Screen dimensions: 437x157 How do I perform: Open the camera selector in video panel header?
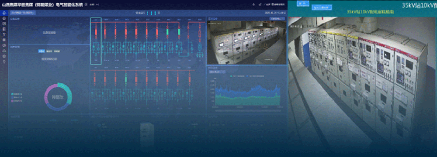click(277, 19)
